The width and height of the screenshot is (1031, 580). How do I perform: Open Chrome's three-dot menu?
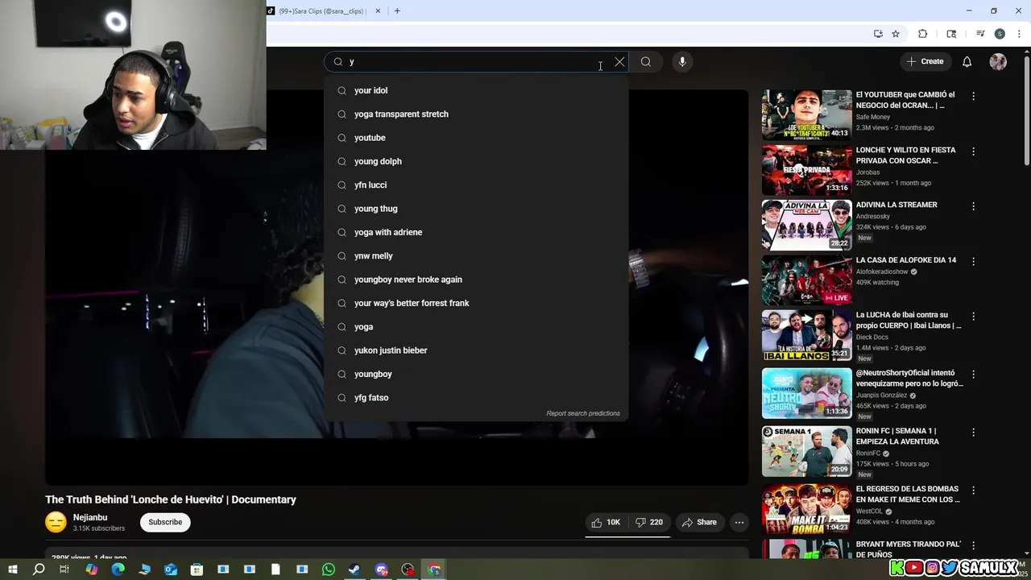point(1019,34)
